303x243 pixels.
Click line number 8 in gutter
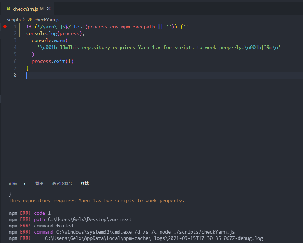(15, 75)
